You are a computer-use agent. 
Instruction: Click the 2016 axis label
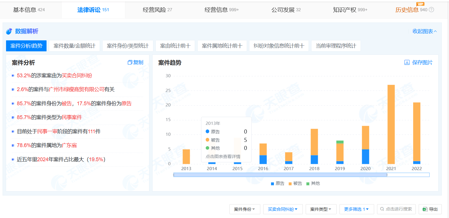pos(263,169)
